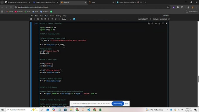The image size is (199, 112).
Task: Restart the kernel with circular arrow icon
Action: tap(56, 19)
